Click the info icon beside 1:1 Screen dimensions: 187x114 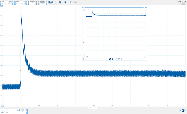pos(121,59)
